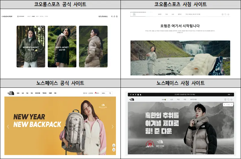Click The North Face logo on official site

pos(11,93)
